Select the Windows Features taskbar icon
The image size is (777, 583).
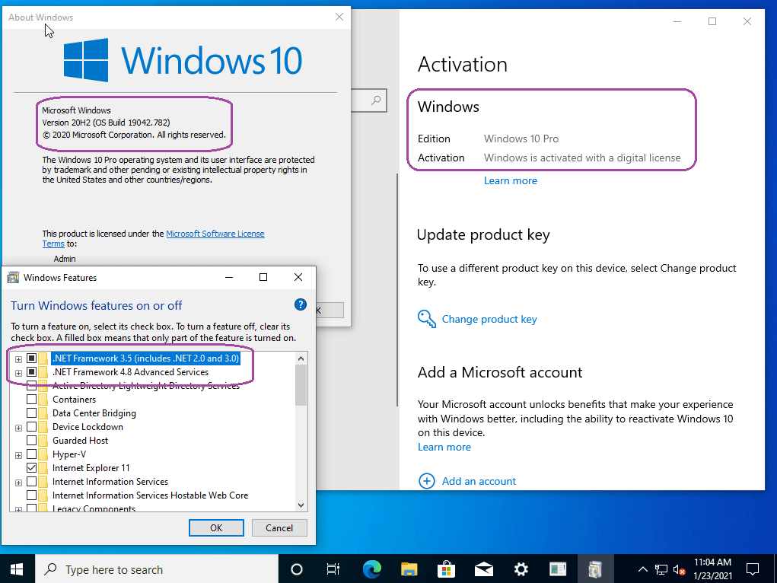coord(595,569)
